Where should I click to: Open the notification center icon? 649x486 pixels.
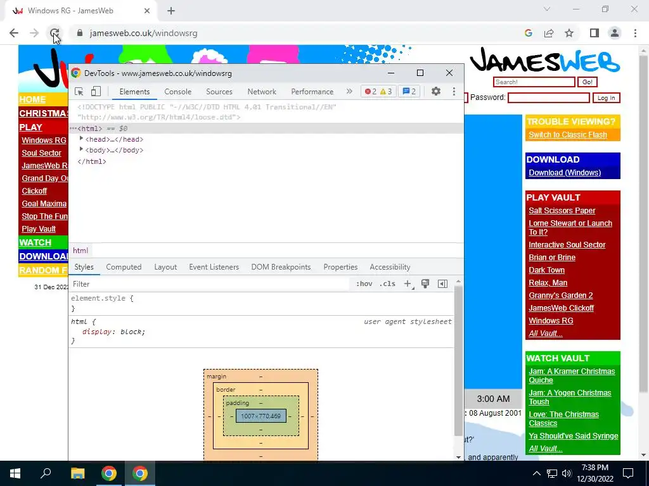[628, 473]
